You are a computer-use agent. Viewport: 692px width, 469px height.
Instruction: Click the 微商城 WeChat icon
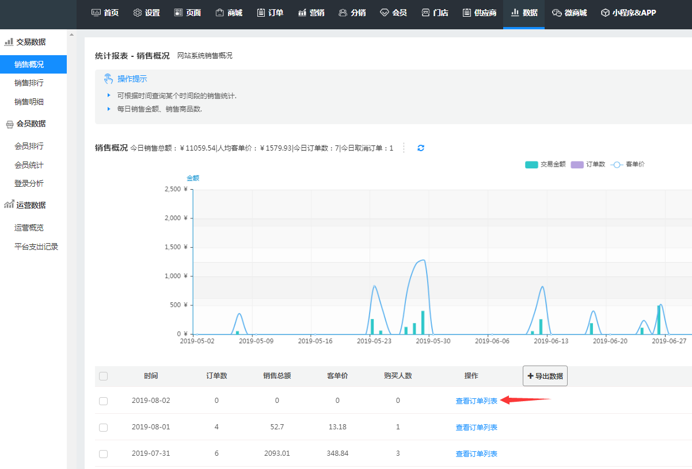(x=557, y=13)
